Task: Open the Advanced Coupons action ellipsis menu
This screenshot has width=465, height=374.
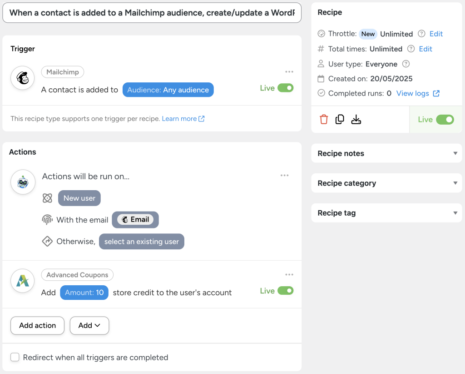Action: click(289, 274)
